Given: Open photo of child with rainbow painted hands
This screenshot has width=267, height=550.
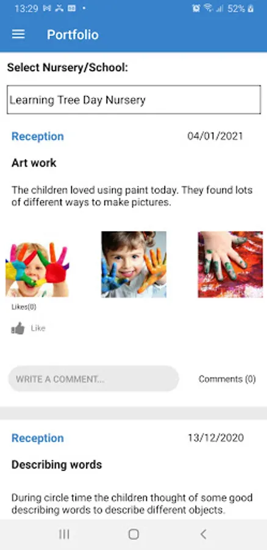Looking at the screenshot, I should click(37, 269).
